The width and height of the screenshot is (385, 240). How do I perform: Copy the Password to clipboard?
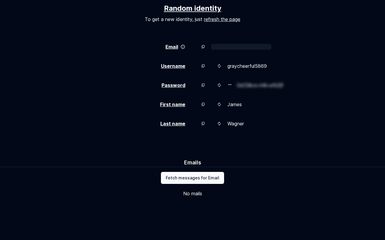pyautogui.click(x=203, y=85)
